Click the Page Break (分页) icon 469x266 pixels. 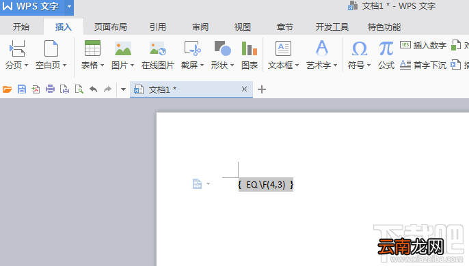16,48
